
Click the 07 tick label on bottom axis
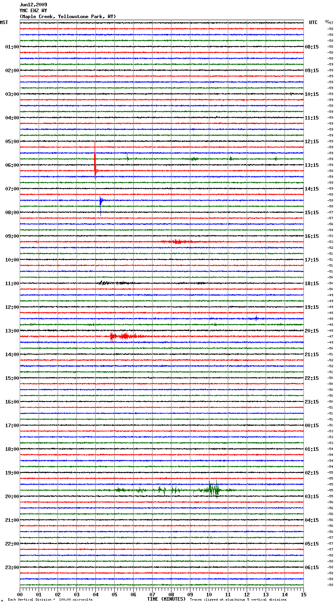click(x=152, y=594)
